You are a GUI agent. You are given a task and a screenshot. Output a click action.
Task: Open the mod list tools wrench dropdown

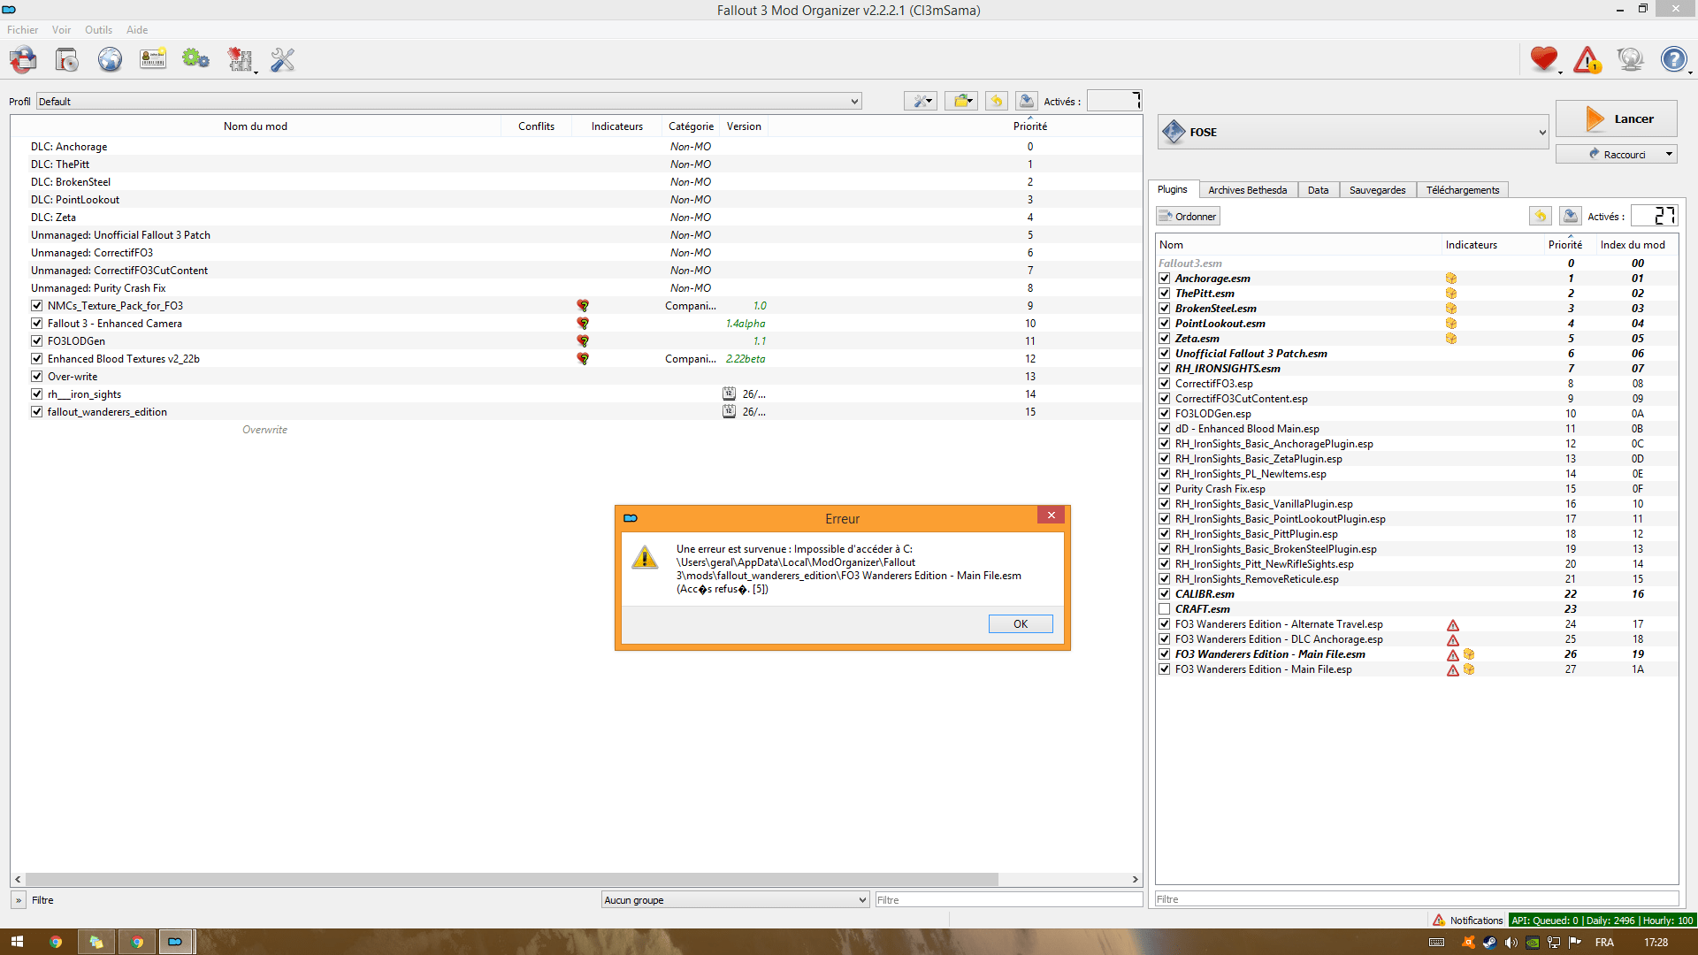coord(921,101)
